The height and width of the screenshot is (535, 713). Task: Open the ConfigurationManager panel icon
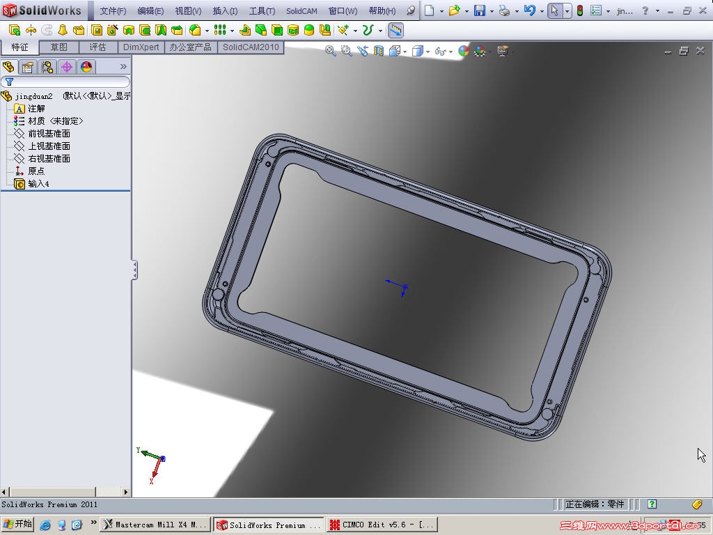(x=47, y=67)
